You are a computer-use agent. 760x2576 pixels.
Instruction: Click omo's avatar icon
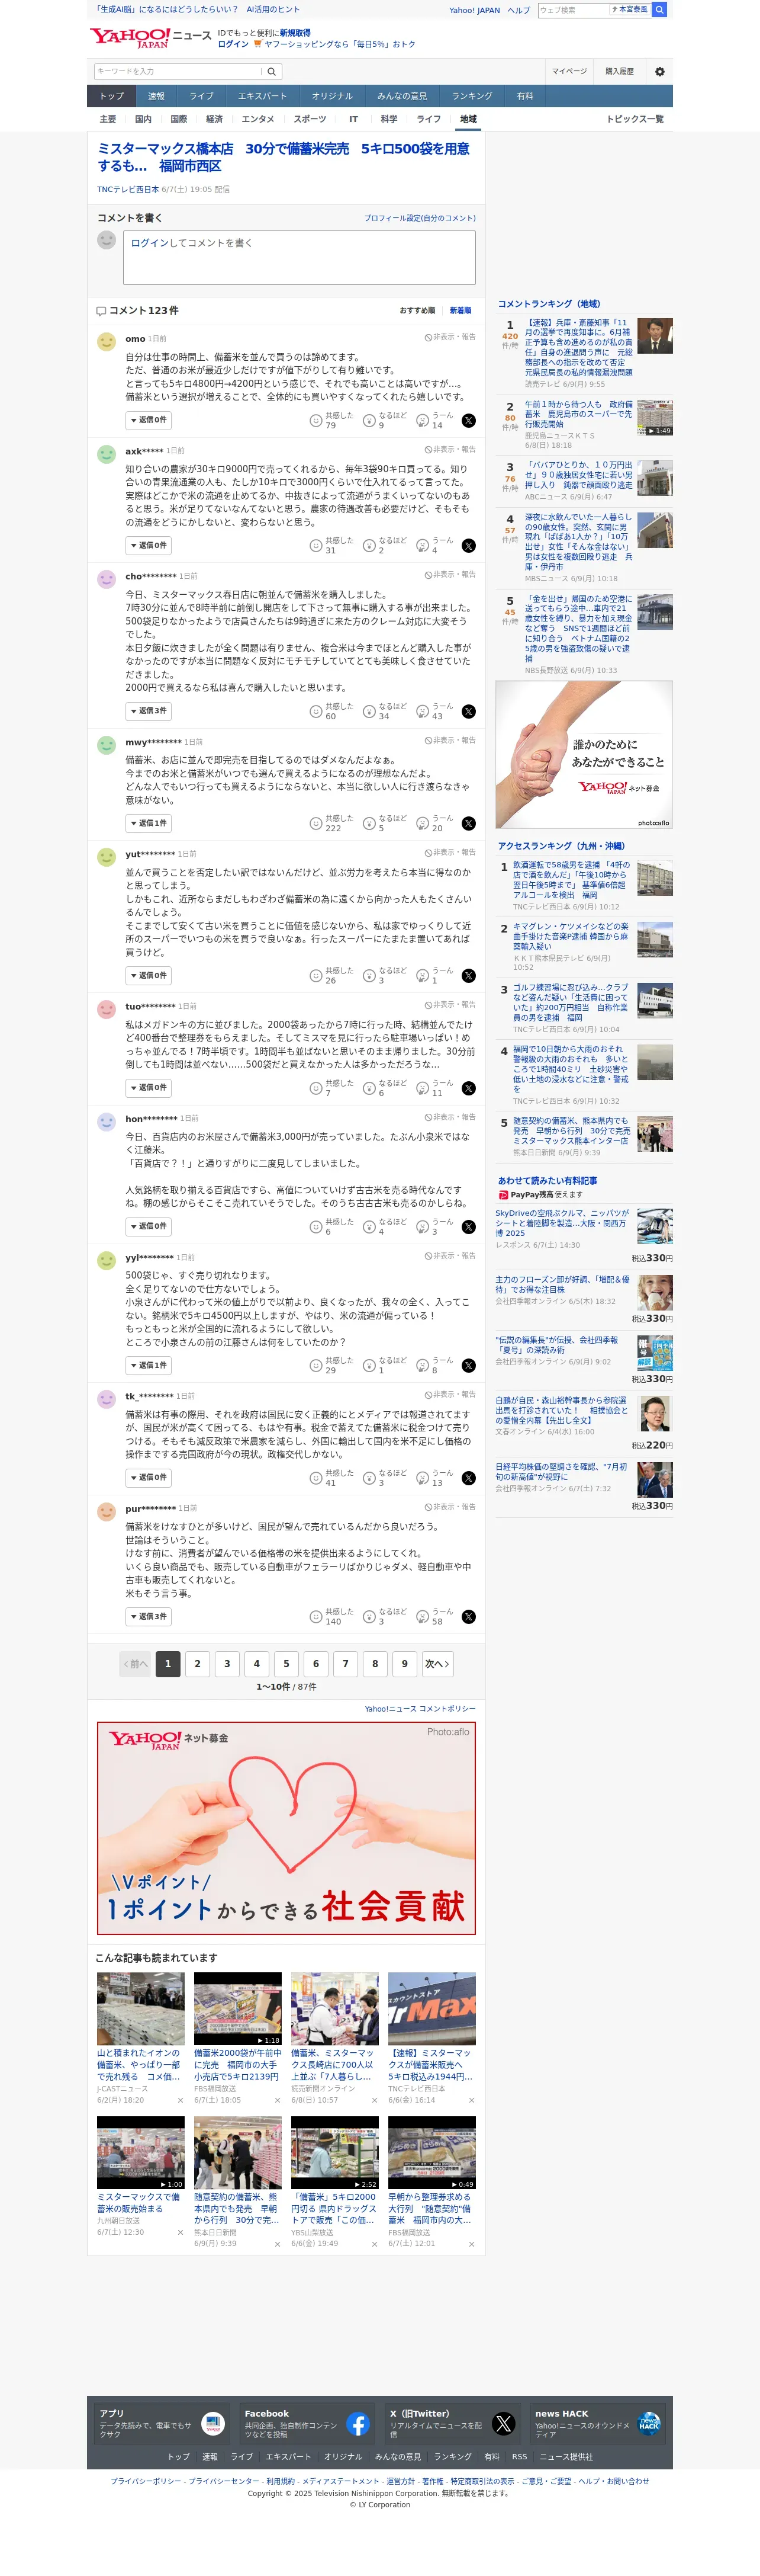pos(107,342)
